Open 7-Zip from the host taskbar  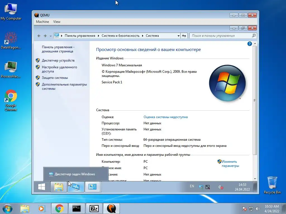[x=94, y=208]
